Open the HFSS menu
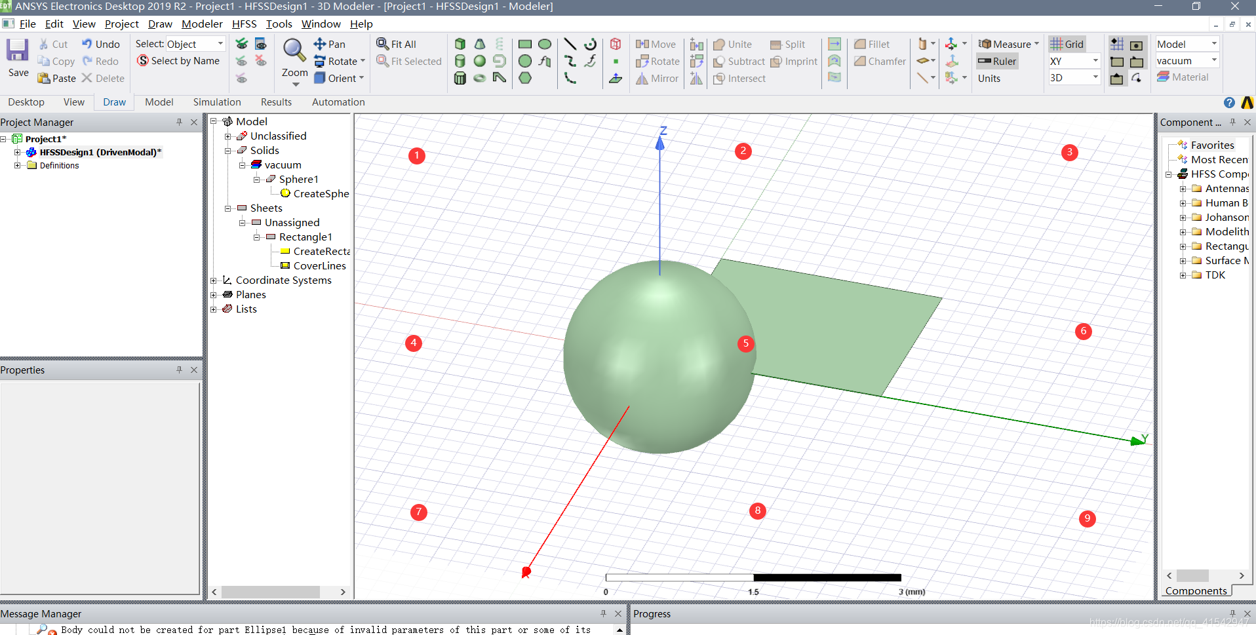This screenshot has height=635, width=1256. [x=245, y=24]
